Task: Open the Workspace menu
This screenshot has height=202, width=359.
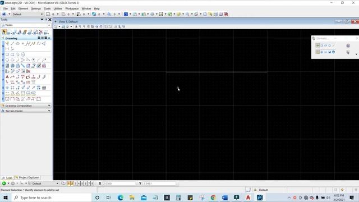Action: pos(72,8)
